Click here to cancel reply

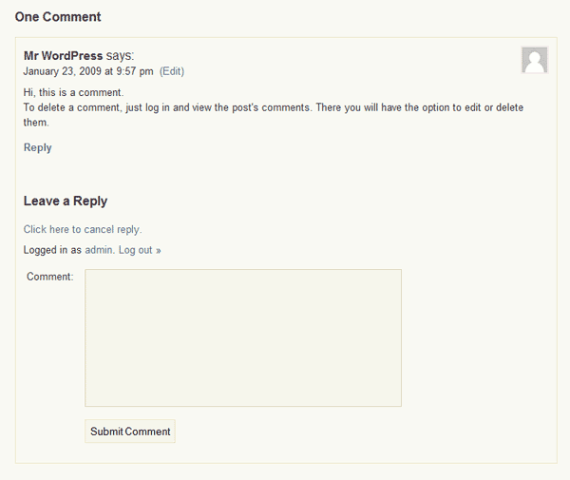83,229
